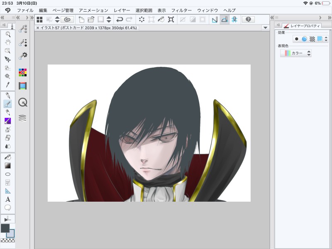332x249 pixels.
Task: Select the Eraser tool
Action: click(x=8, y=138)
